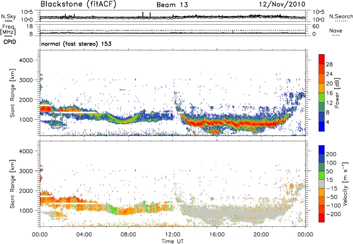Image resolution: width=353 pixels, height=244 pixels.
Task: Click the Slant Range label of velocity panel
Action: pos(12,184)
